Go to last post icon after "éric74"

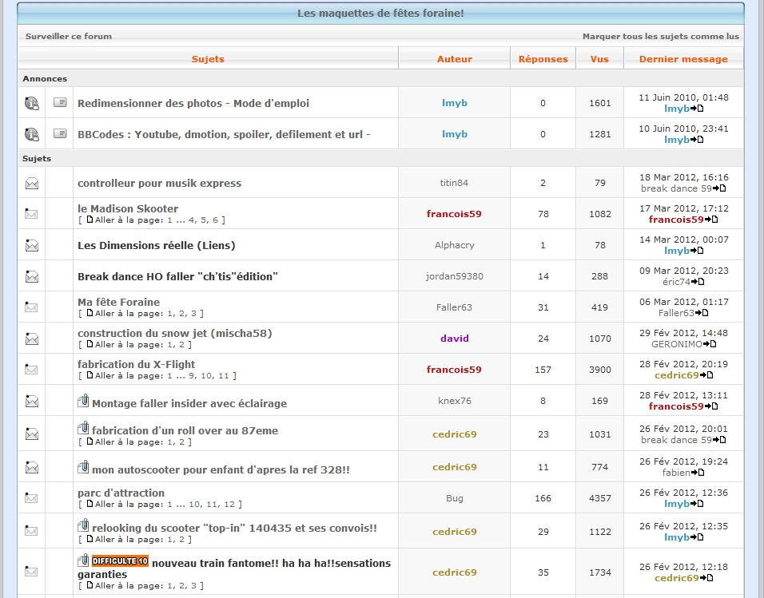pyautogui.click(x=698, y=282)
